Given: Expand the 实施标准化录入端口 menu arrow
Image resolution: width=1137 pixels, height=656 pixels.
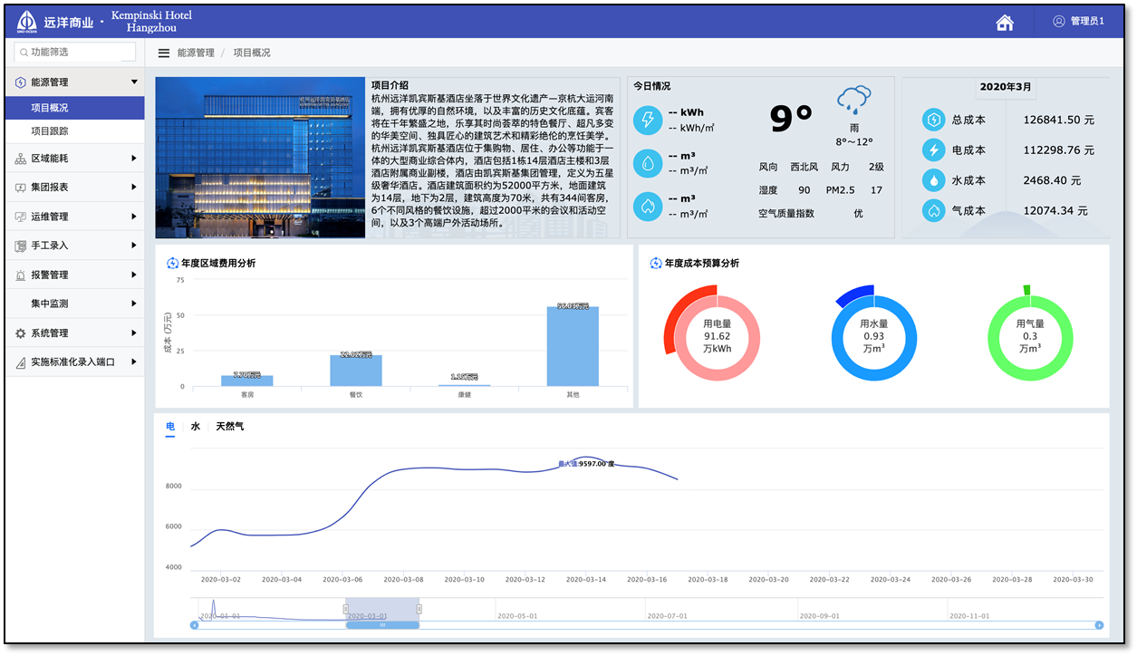Looking at the screenshot, I should pyautogui.click(x=134, y=362).
